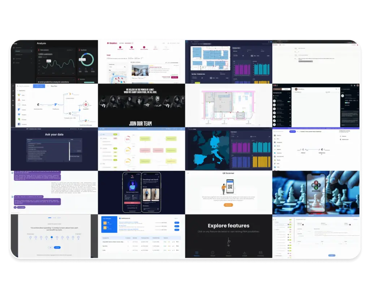The height and width of the screenshot is (298, 370).
Task: Open the hotel room photo on Hotailors
Action: click(140, 70)
